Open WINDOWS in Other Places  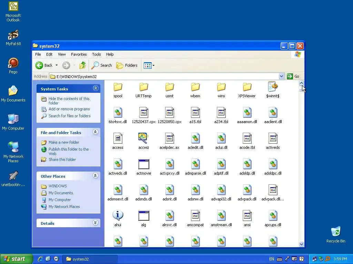click(58, 186)
